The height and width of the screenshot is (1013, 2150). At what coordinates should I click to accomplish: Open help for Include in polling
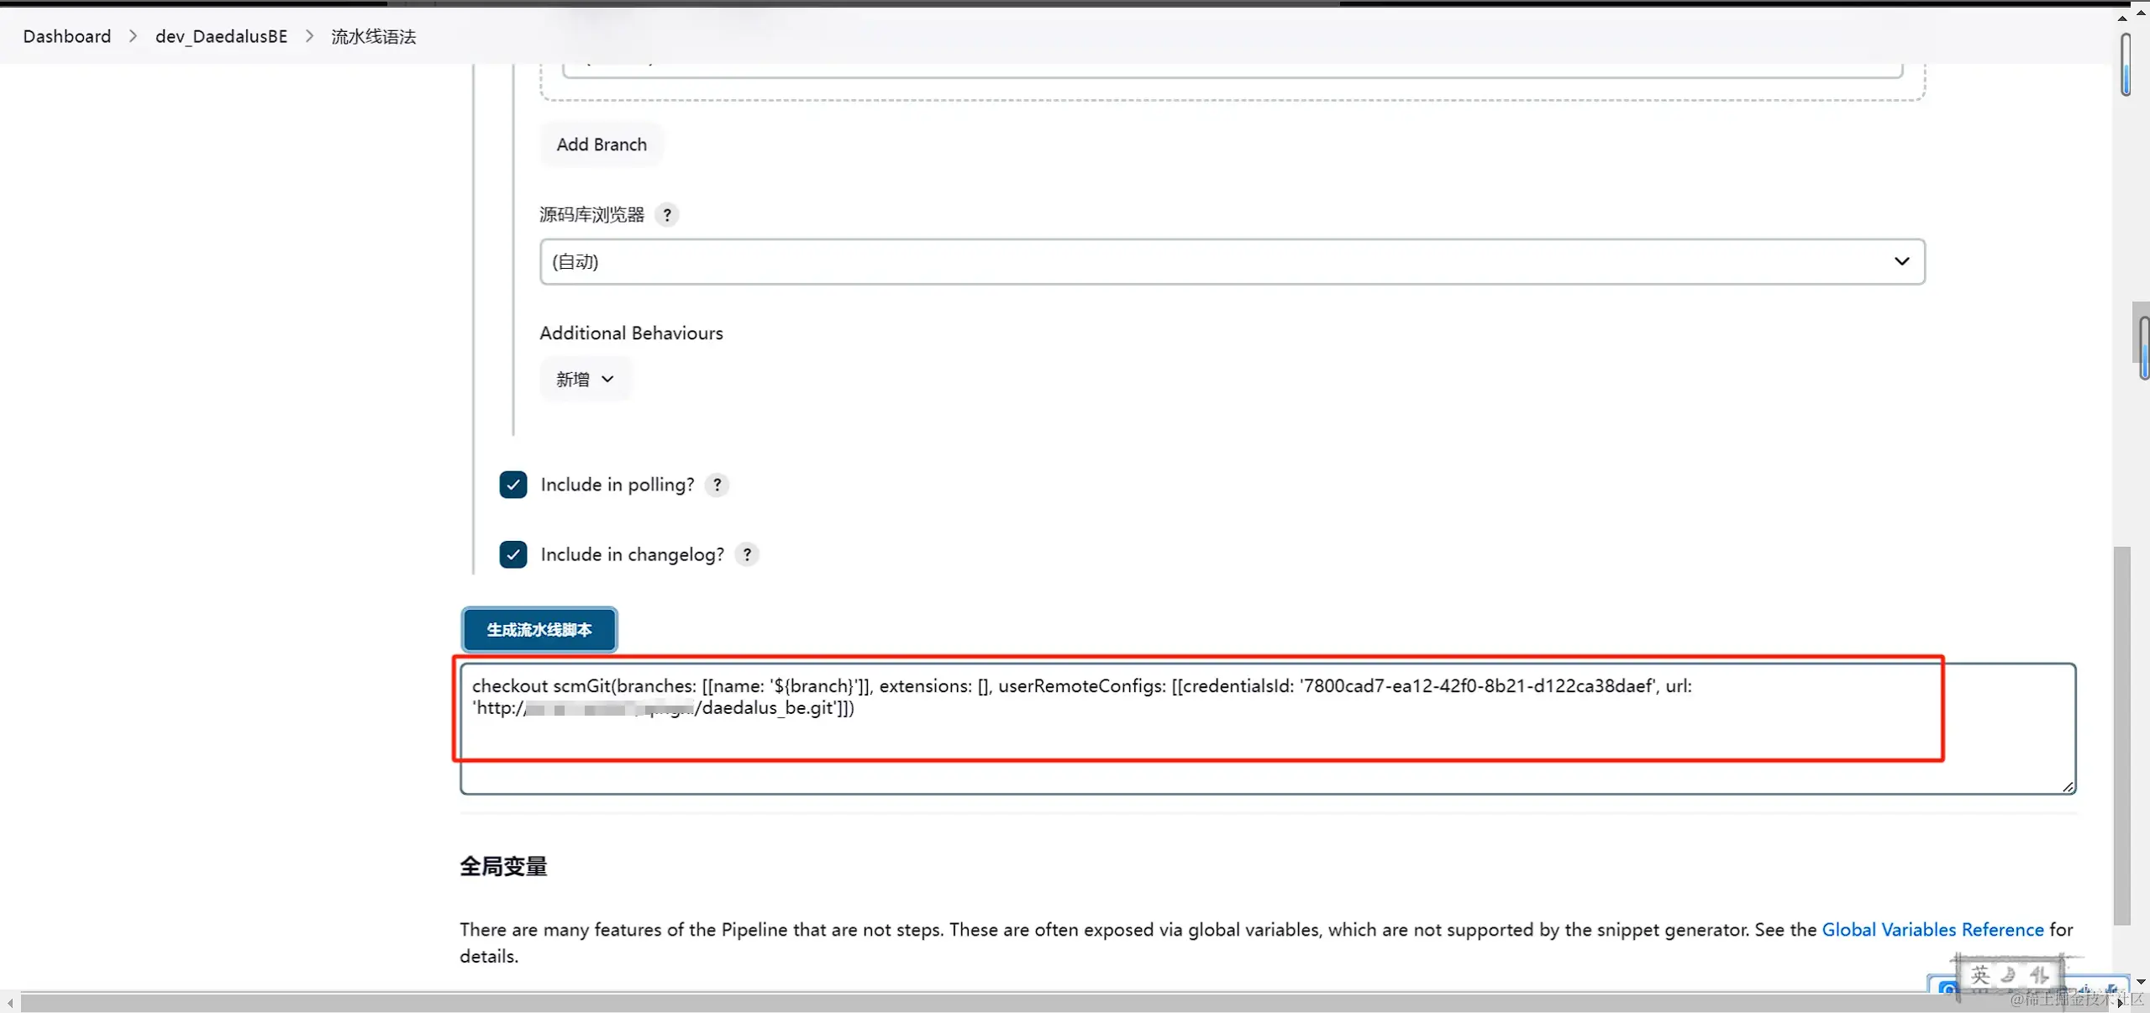coord(717,485)
